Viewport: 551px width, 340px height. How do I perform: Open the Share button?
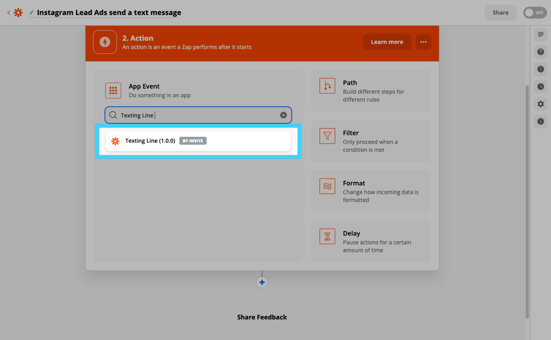point(500,13)
